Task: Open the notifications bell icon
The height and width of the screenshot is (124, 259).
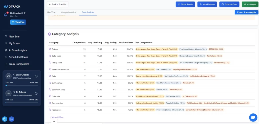Action: [5, 15]
